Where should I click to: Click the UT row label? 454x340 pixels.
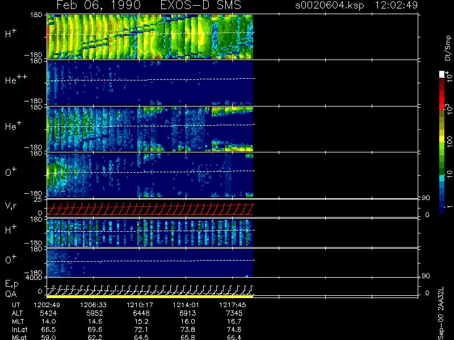click(16, 305)
